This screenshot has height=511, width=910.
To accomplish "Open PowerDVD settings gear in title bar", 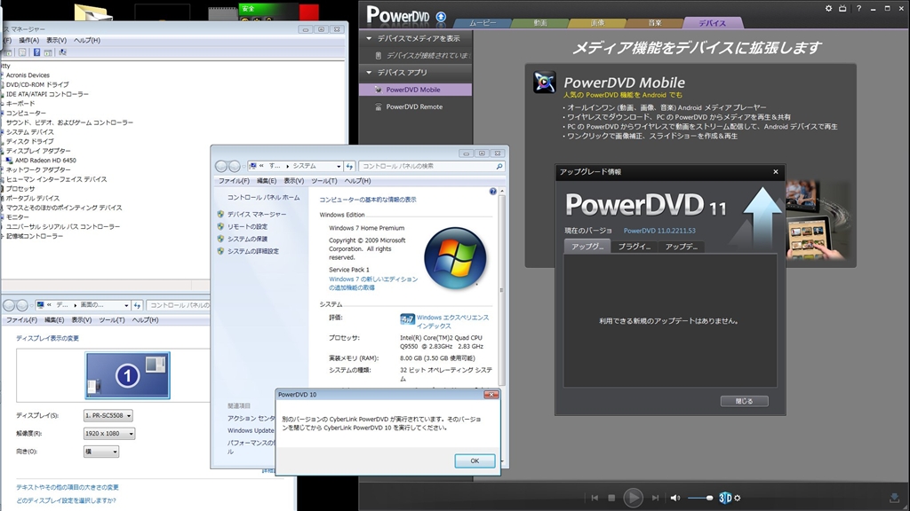I will coord(828,8).
